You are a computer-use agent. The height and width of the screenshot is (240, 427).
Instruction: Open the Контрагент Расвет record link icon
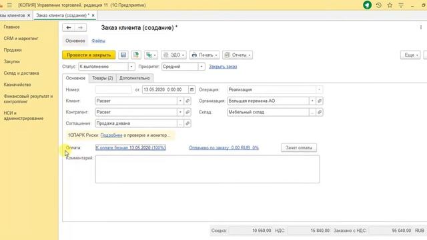pos(187,112)
